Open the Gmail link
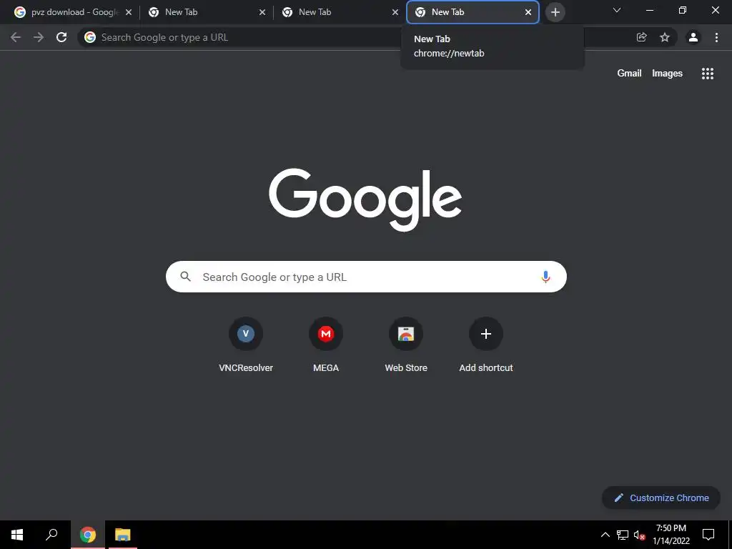This screenshot has height=549, width=732. coord(629,74)
